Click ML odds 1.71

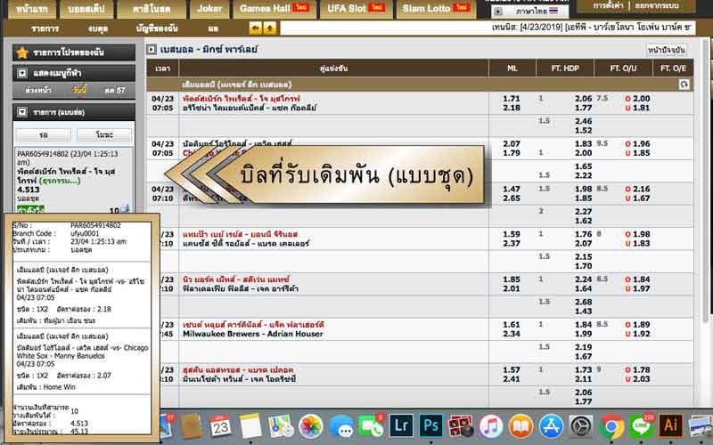[x=512, y=99]
